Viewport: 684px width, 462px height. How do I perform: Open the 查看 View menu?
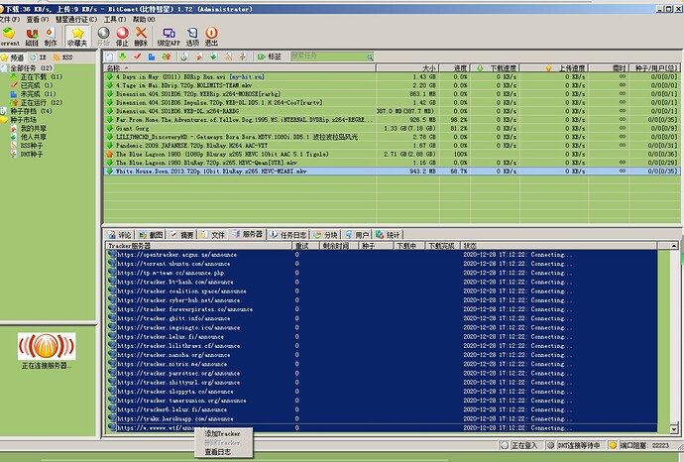coord(38,19)
